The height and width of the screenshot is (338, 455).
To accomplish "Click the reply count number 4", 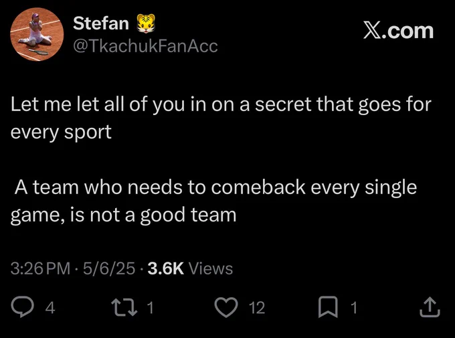I will click(x=50, y=308).
